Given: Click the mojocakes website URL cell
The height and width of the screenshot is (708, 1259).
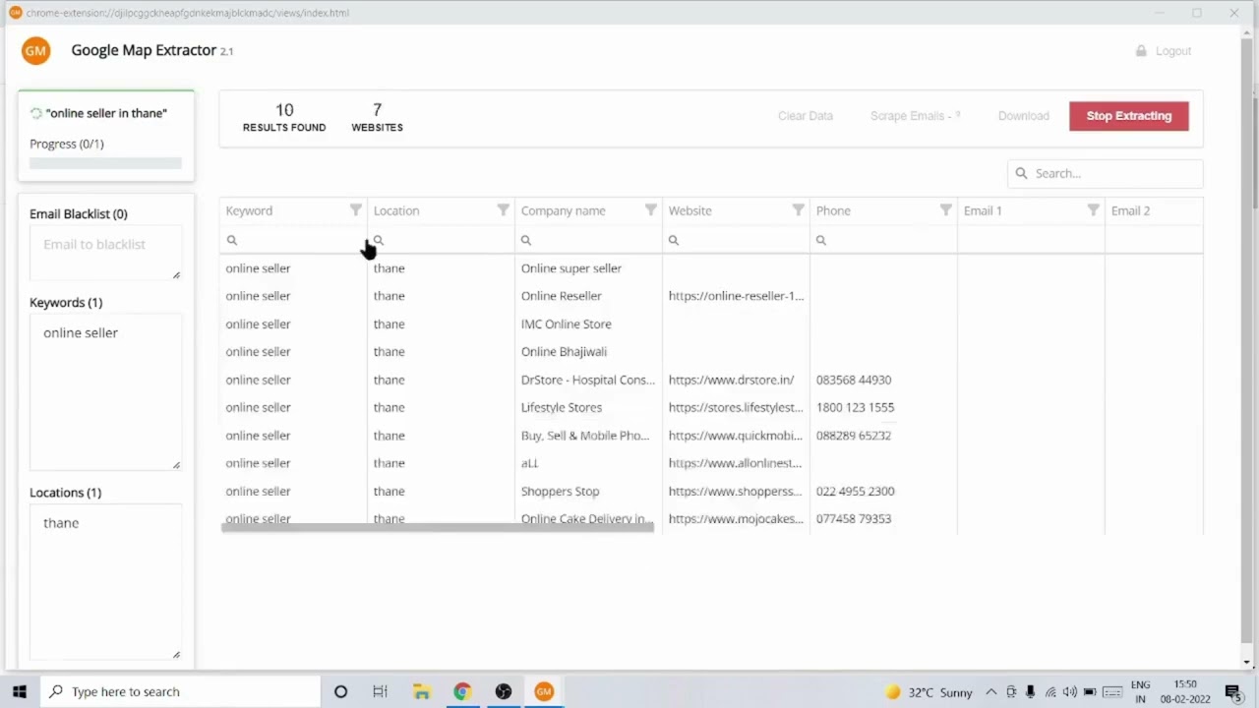Looking at the screenshot, I should pos(736,519).
